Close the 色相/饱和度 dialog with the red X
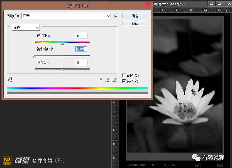 click(x=147, y=5)
